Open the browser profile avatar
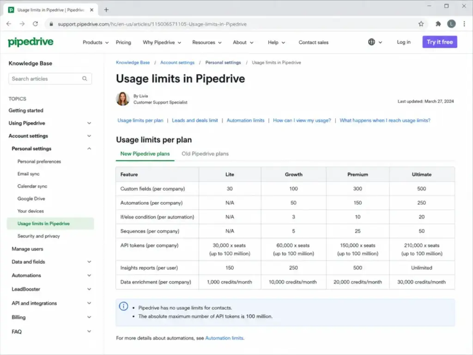Image resolution: width=473 pixels, height=355 pixels. (451, 24)
